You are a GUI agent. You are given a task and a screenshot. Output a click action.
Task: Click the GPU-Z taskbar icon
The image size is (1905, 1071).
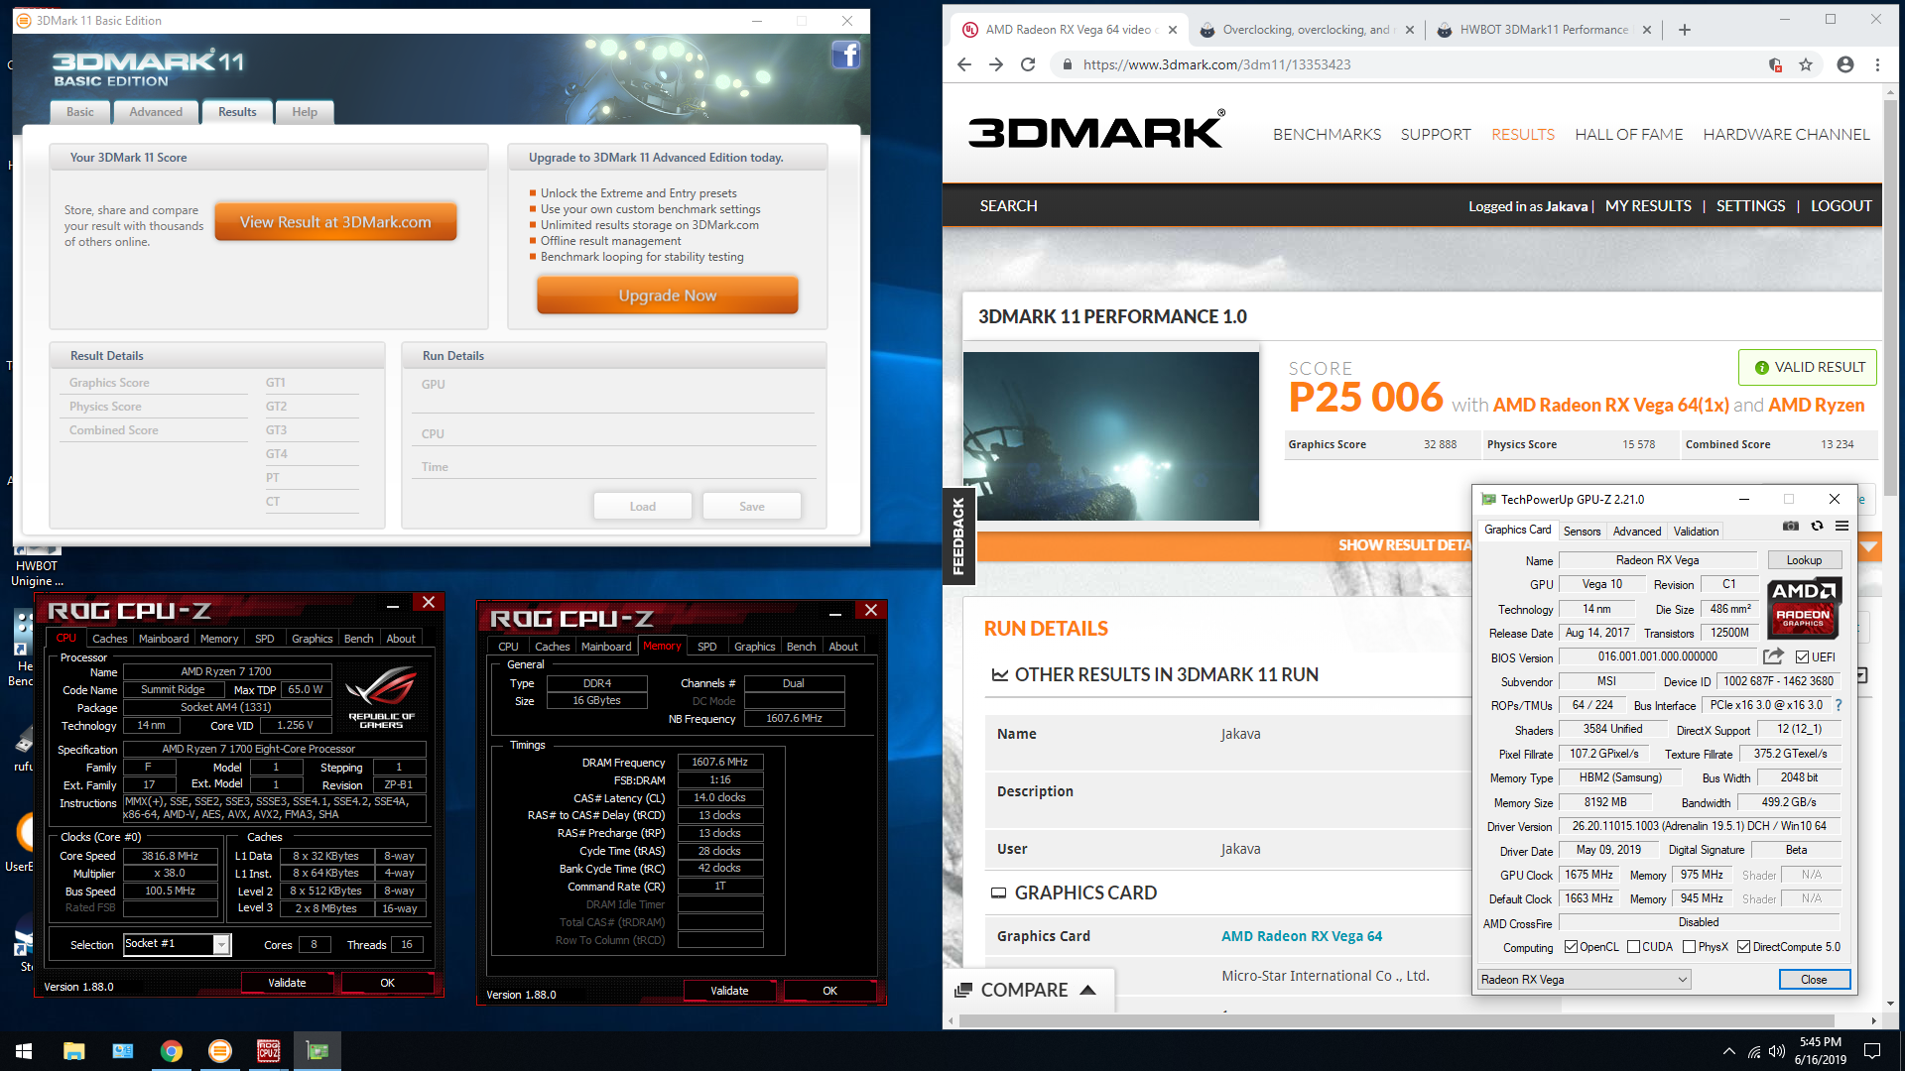tap(317, 1051)
